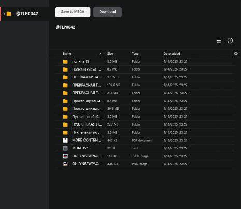
Task: Switch to list view using the lines icon
Action: tap(219, 40)
